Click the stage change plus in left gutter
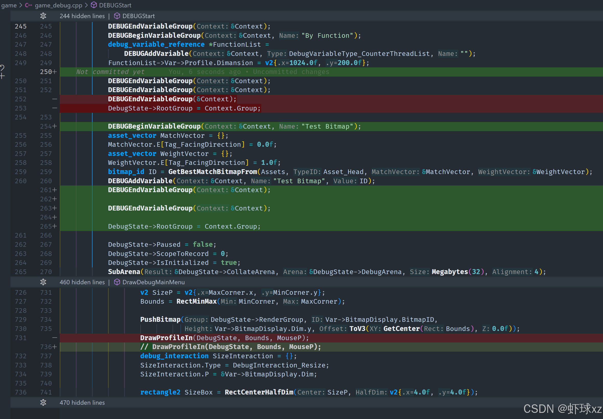This screenshot has height=419, width=603. [x=2, y=76]
